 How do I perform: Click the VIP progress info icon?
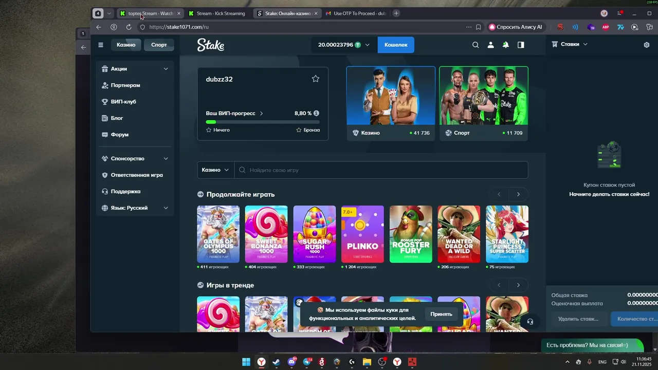(x=316, y=113)
